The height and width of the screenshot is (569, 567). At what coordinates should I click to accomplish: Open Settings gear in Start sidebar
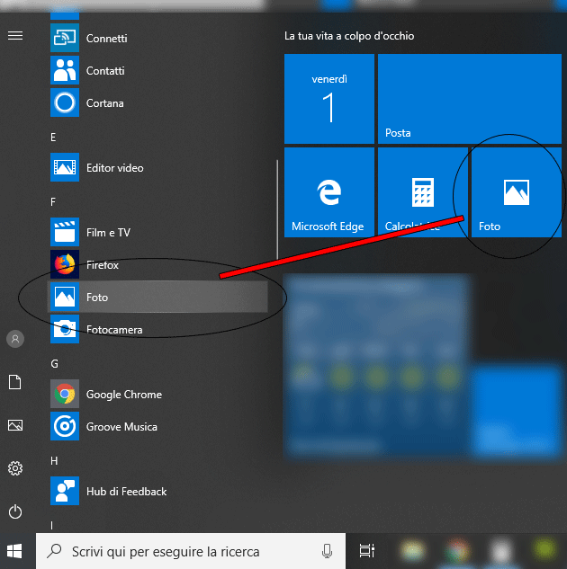pyautogui.click(x=15, y=468)
